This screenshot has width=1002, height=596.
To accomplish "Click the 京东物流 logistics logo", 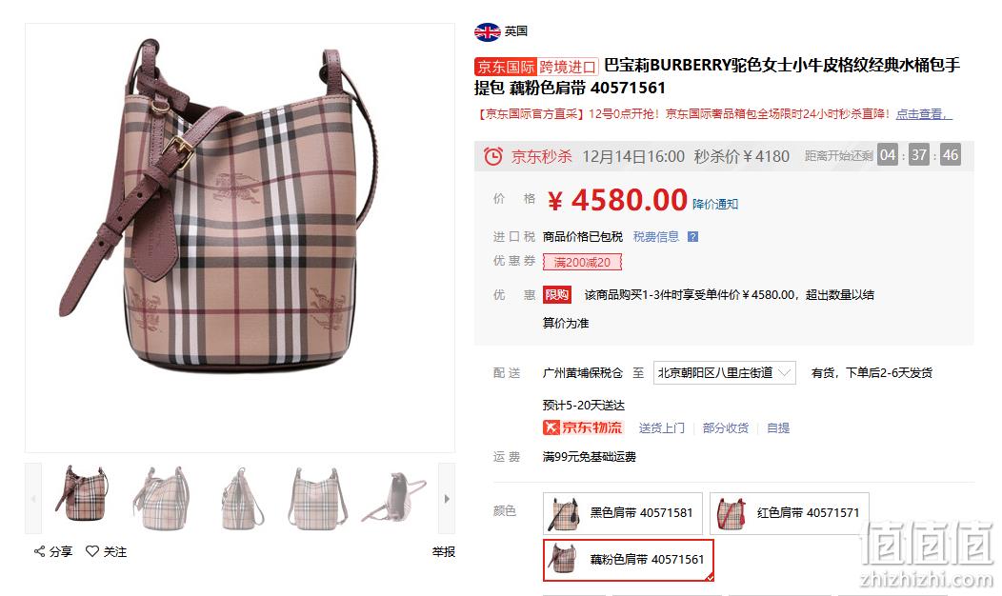I will pyautogui.click(x=582, y=427).
